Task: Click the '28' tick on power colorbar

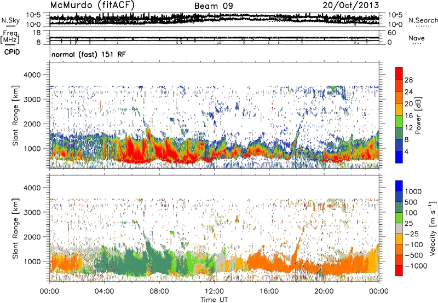Action: click(408, 80)
